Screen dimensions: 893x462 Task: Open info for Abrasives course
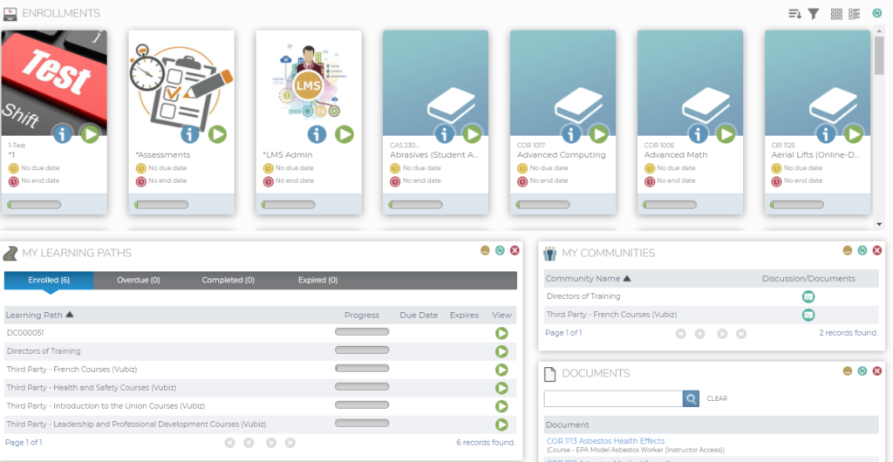tap(444, 133)
